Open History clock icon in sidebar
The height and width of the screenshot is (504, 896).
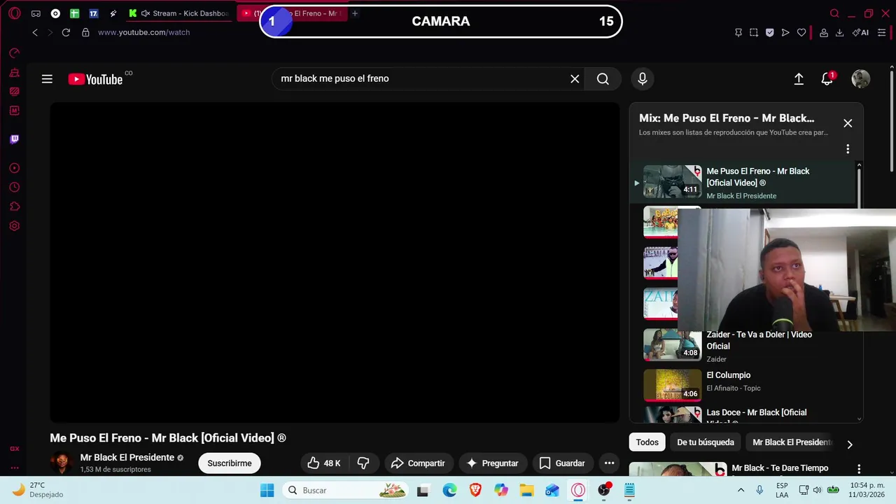click(x=15, y=187)
